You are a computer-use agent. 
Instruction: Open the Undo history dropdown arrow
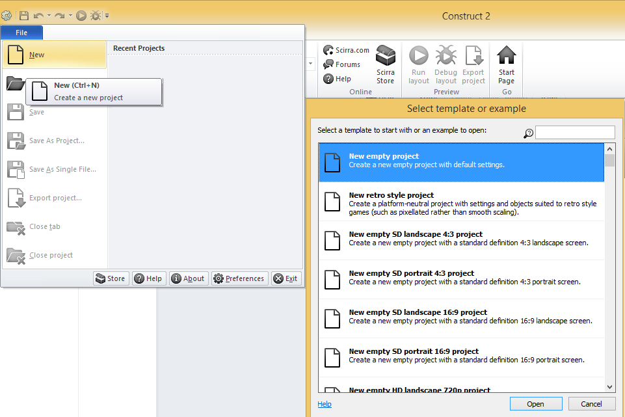coord(49,16)
